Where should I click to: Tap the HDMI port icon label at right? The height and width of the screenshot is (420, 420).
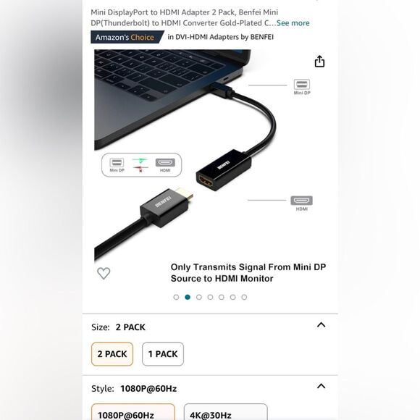(x=302, y=203)
